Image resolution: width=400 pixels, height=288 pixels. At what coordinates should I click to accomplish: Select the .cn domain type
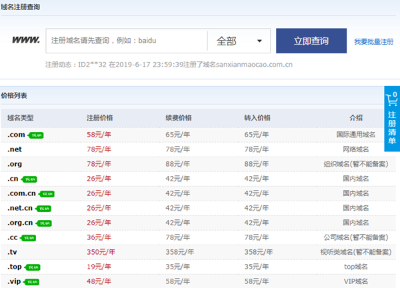(13, 179)
